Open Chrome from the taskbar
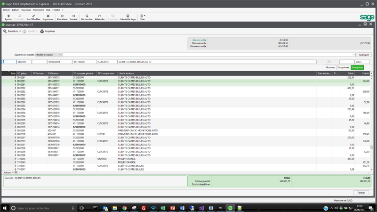This screenshot has height=212, width=377. [x=124, y=208]
